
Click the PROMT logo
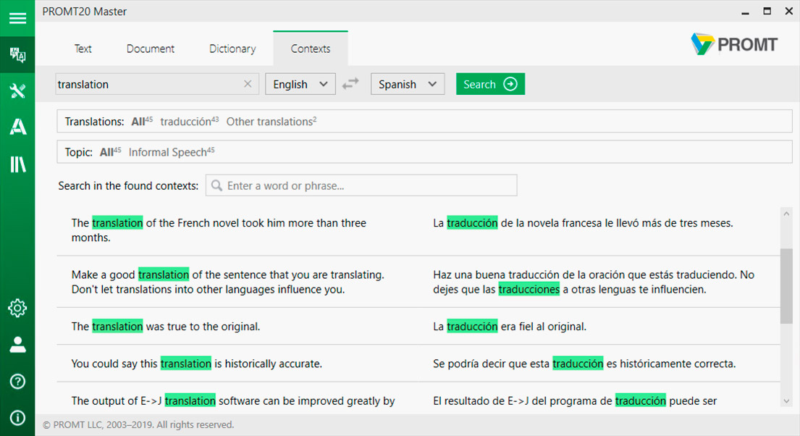(733, 44)
